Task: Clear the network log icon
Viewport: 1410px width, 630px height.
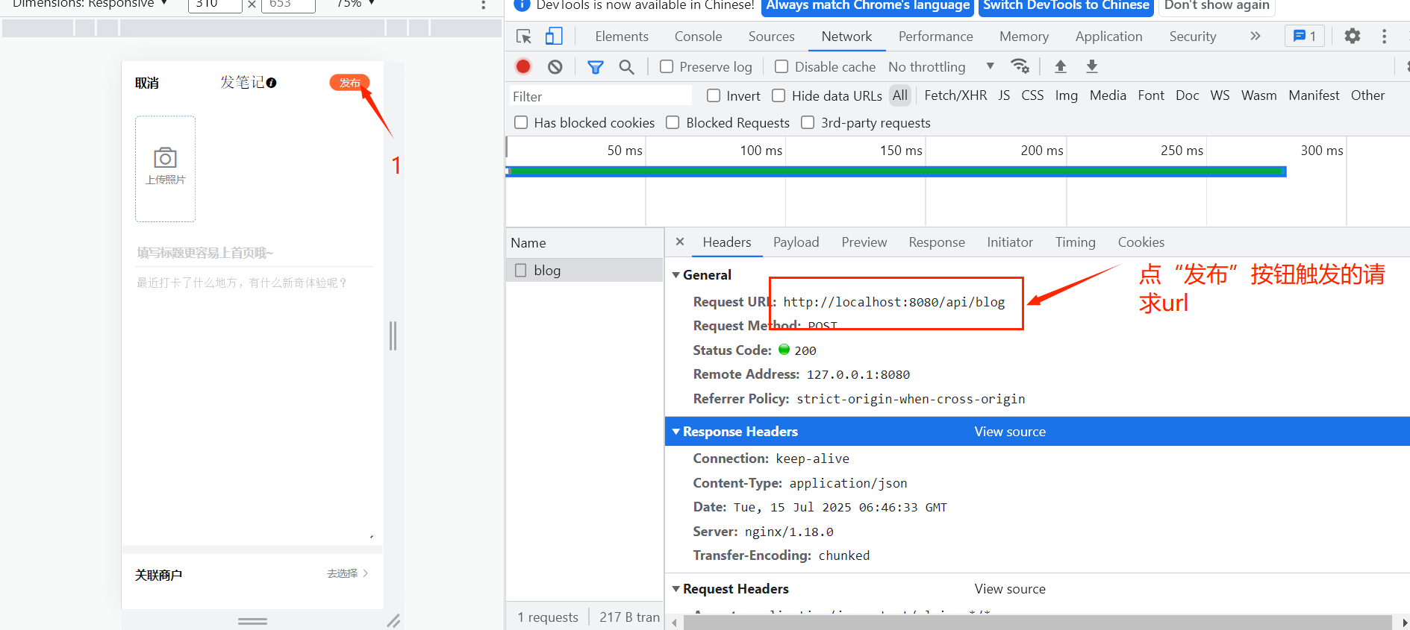Action: click(x=555, y=67)
